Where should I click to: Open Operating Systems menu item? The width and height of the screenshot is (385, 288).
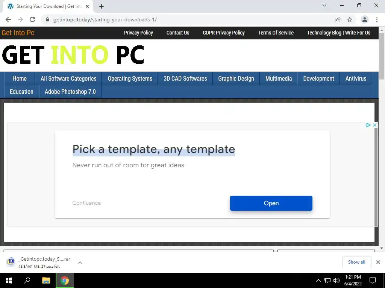coord(130,79)
